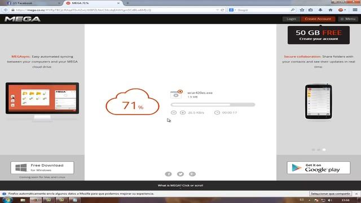Bookmark this page with the star icon
361x203 pixels.
click(302, 10)
